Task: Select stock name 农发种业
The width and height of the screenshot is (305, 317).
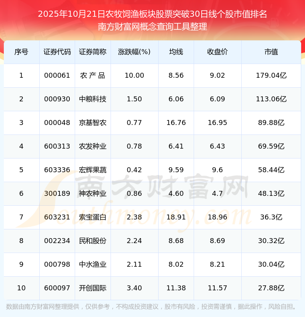Action: [93, 146]
